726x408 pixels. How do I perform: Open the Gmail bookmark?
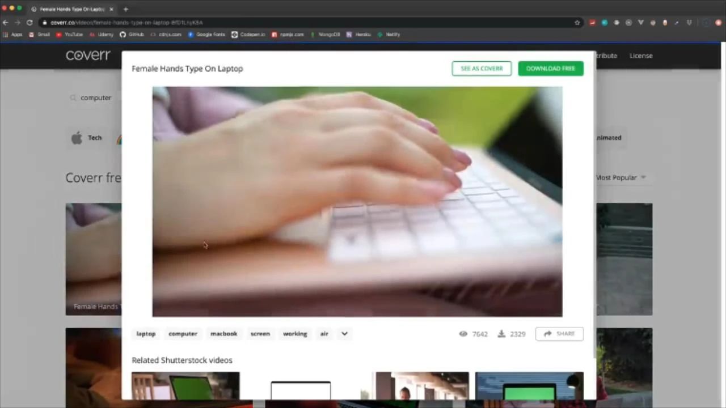[x=40, y=35]
